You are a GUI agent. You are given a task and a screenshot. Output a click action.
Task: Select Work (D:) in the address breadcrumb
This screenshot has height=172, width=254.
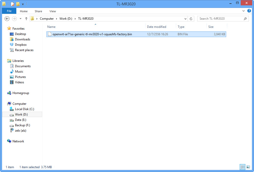(x=66, y=19)
